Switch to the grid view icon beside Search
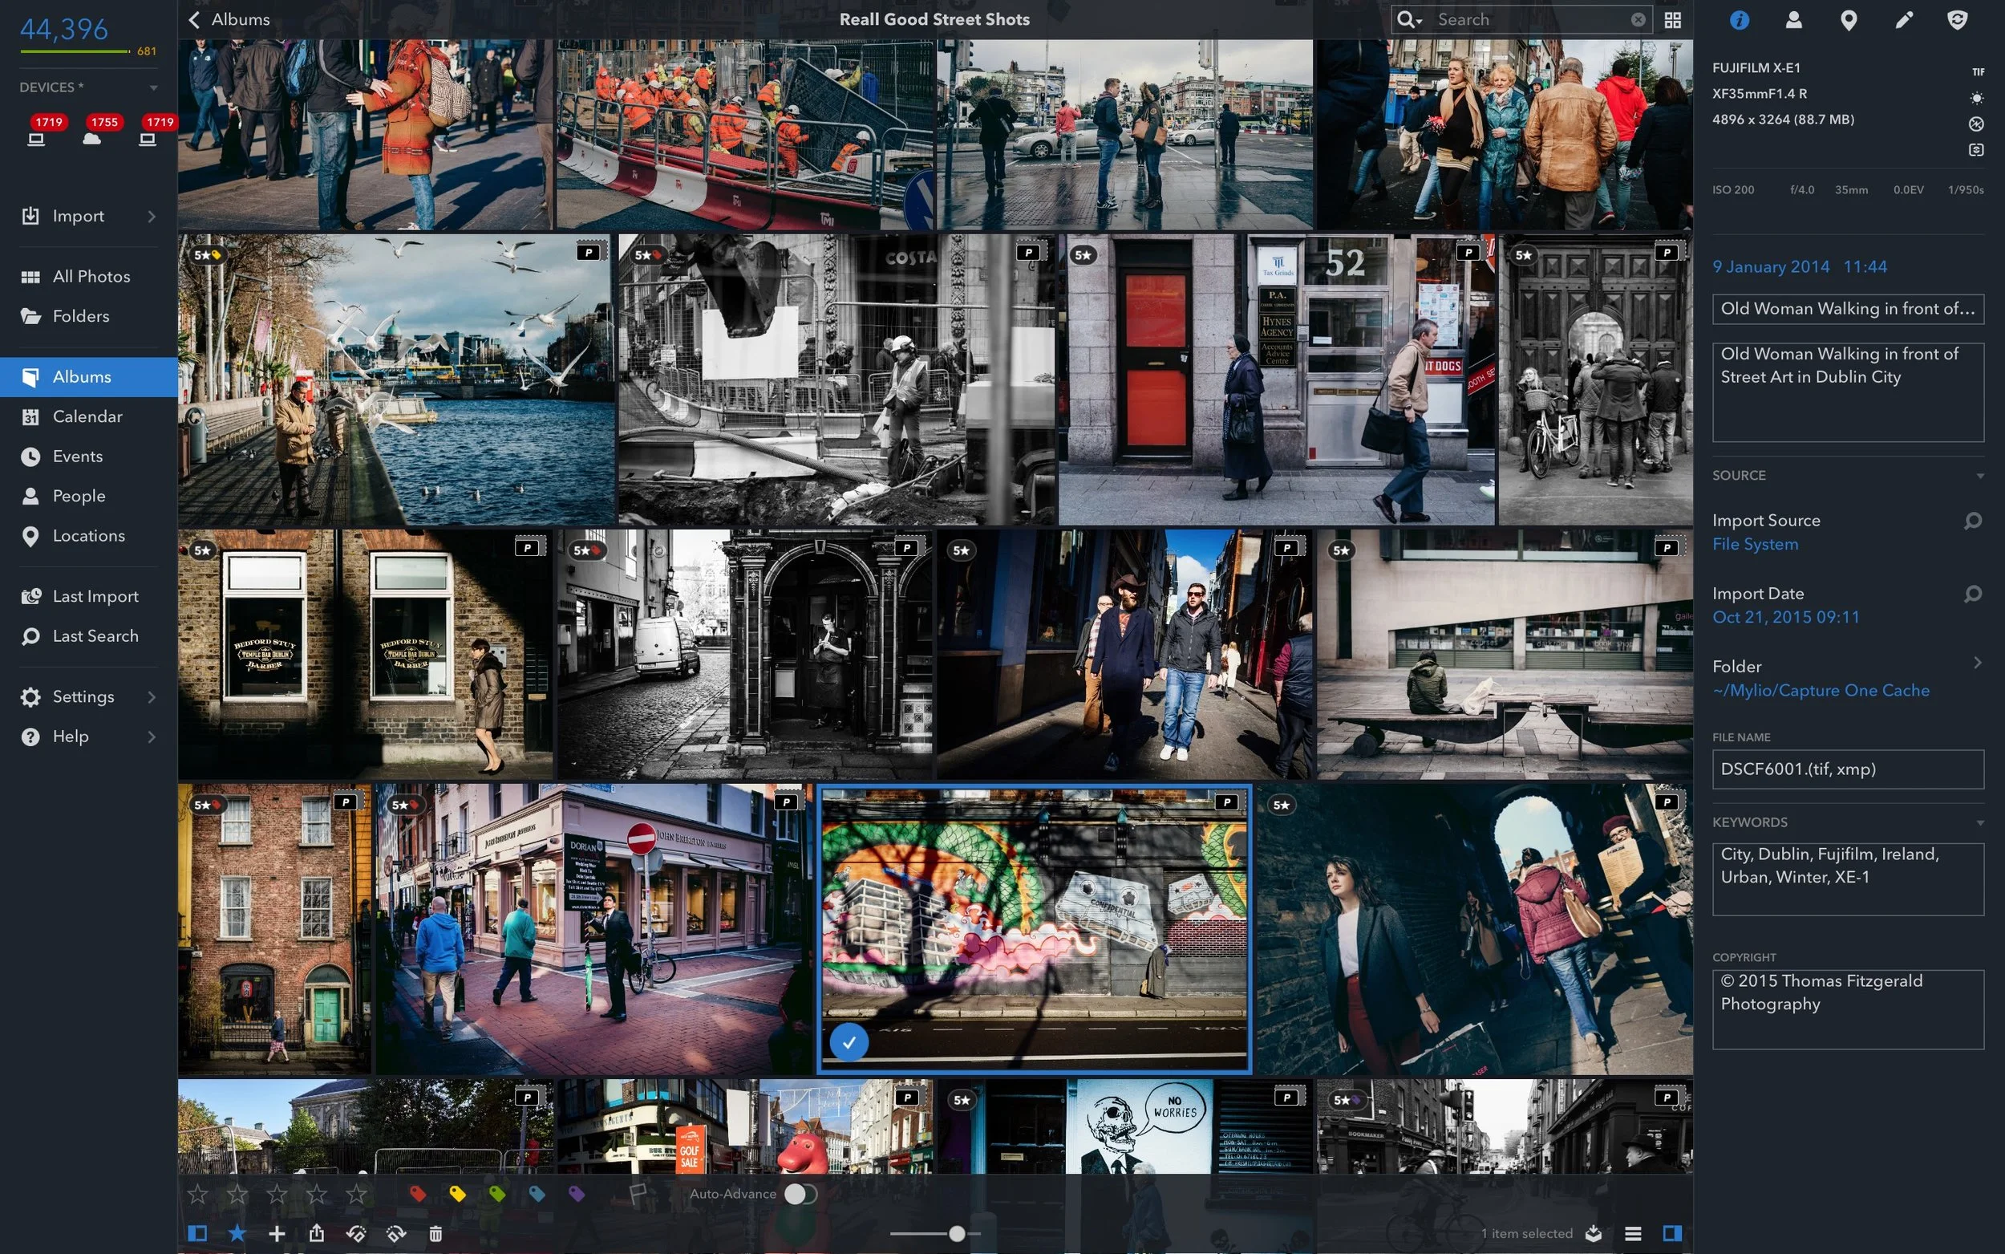The height and width of the screenshot is (1254, 2005). (x=1673, y=20)
